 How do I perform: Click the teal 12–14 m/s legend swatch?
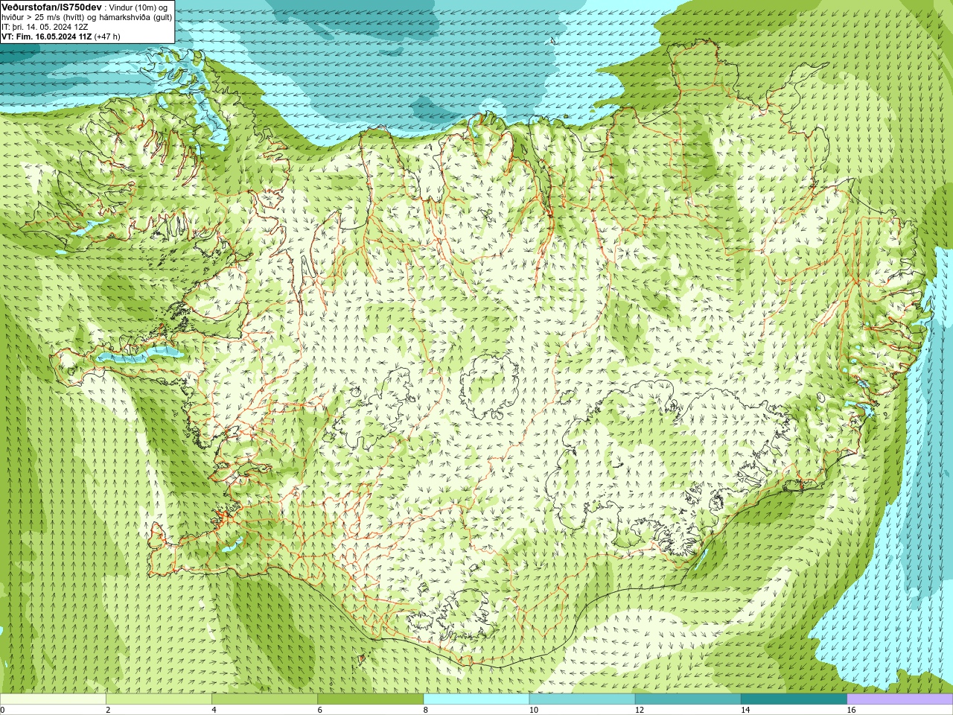point(688,699)
